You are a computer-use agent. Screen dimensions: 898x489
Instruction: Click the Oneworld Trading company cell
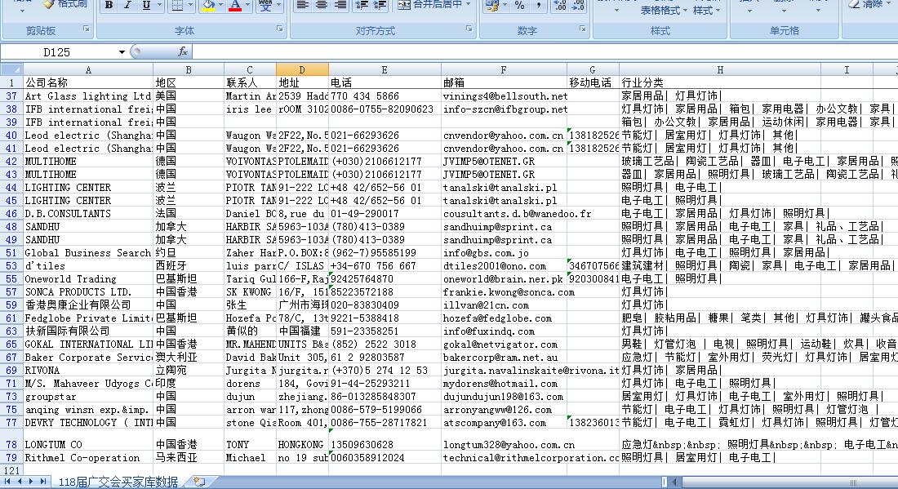click(88, 279)
